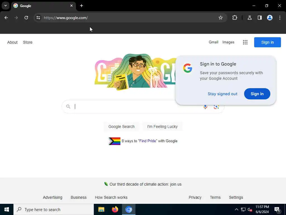Open Gmail link
Screen dimensions: 286x215
(x=213, y=42)
